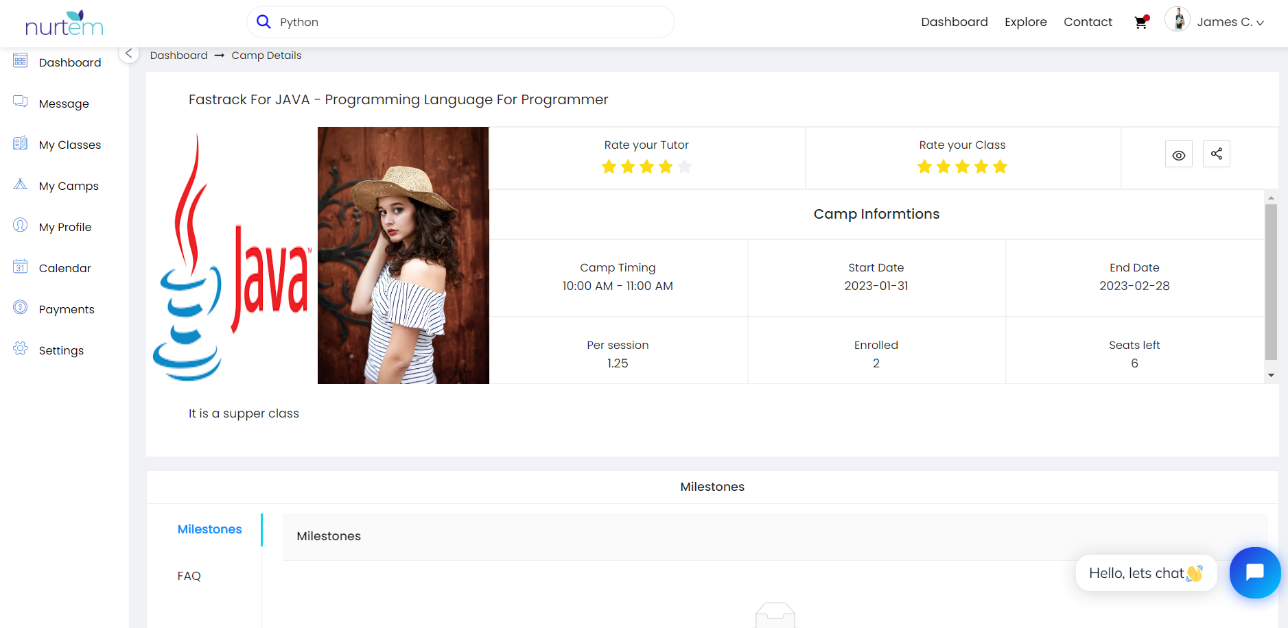Click the Python search field
This screenshot has height=628, width=1288.
[x=467, y=22]
